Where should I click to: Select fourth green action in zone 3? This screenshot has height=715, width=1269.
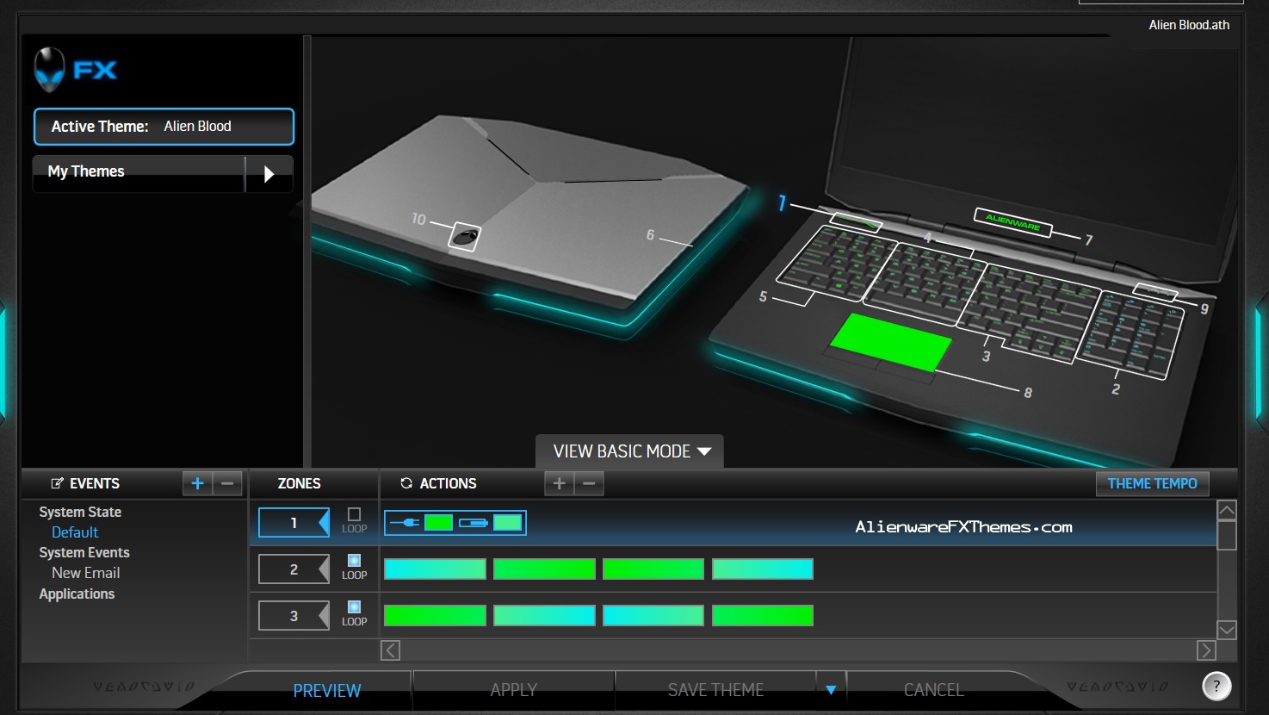763,616
